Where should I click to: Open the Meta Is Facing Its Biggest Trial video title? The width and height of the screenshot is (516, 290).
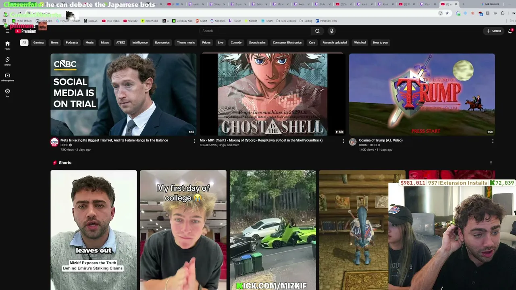click(x=114, y=140)
